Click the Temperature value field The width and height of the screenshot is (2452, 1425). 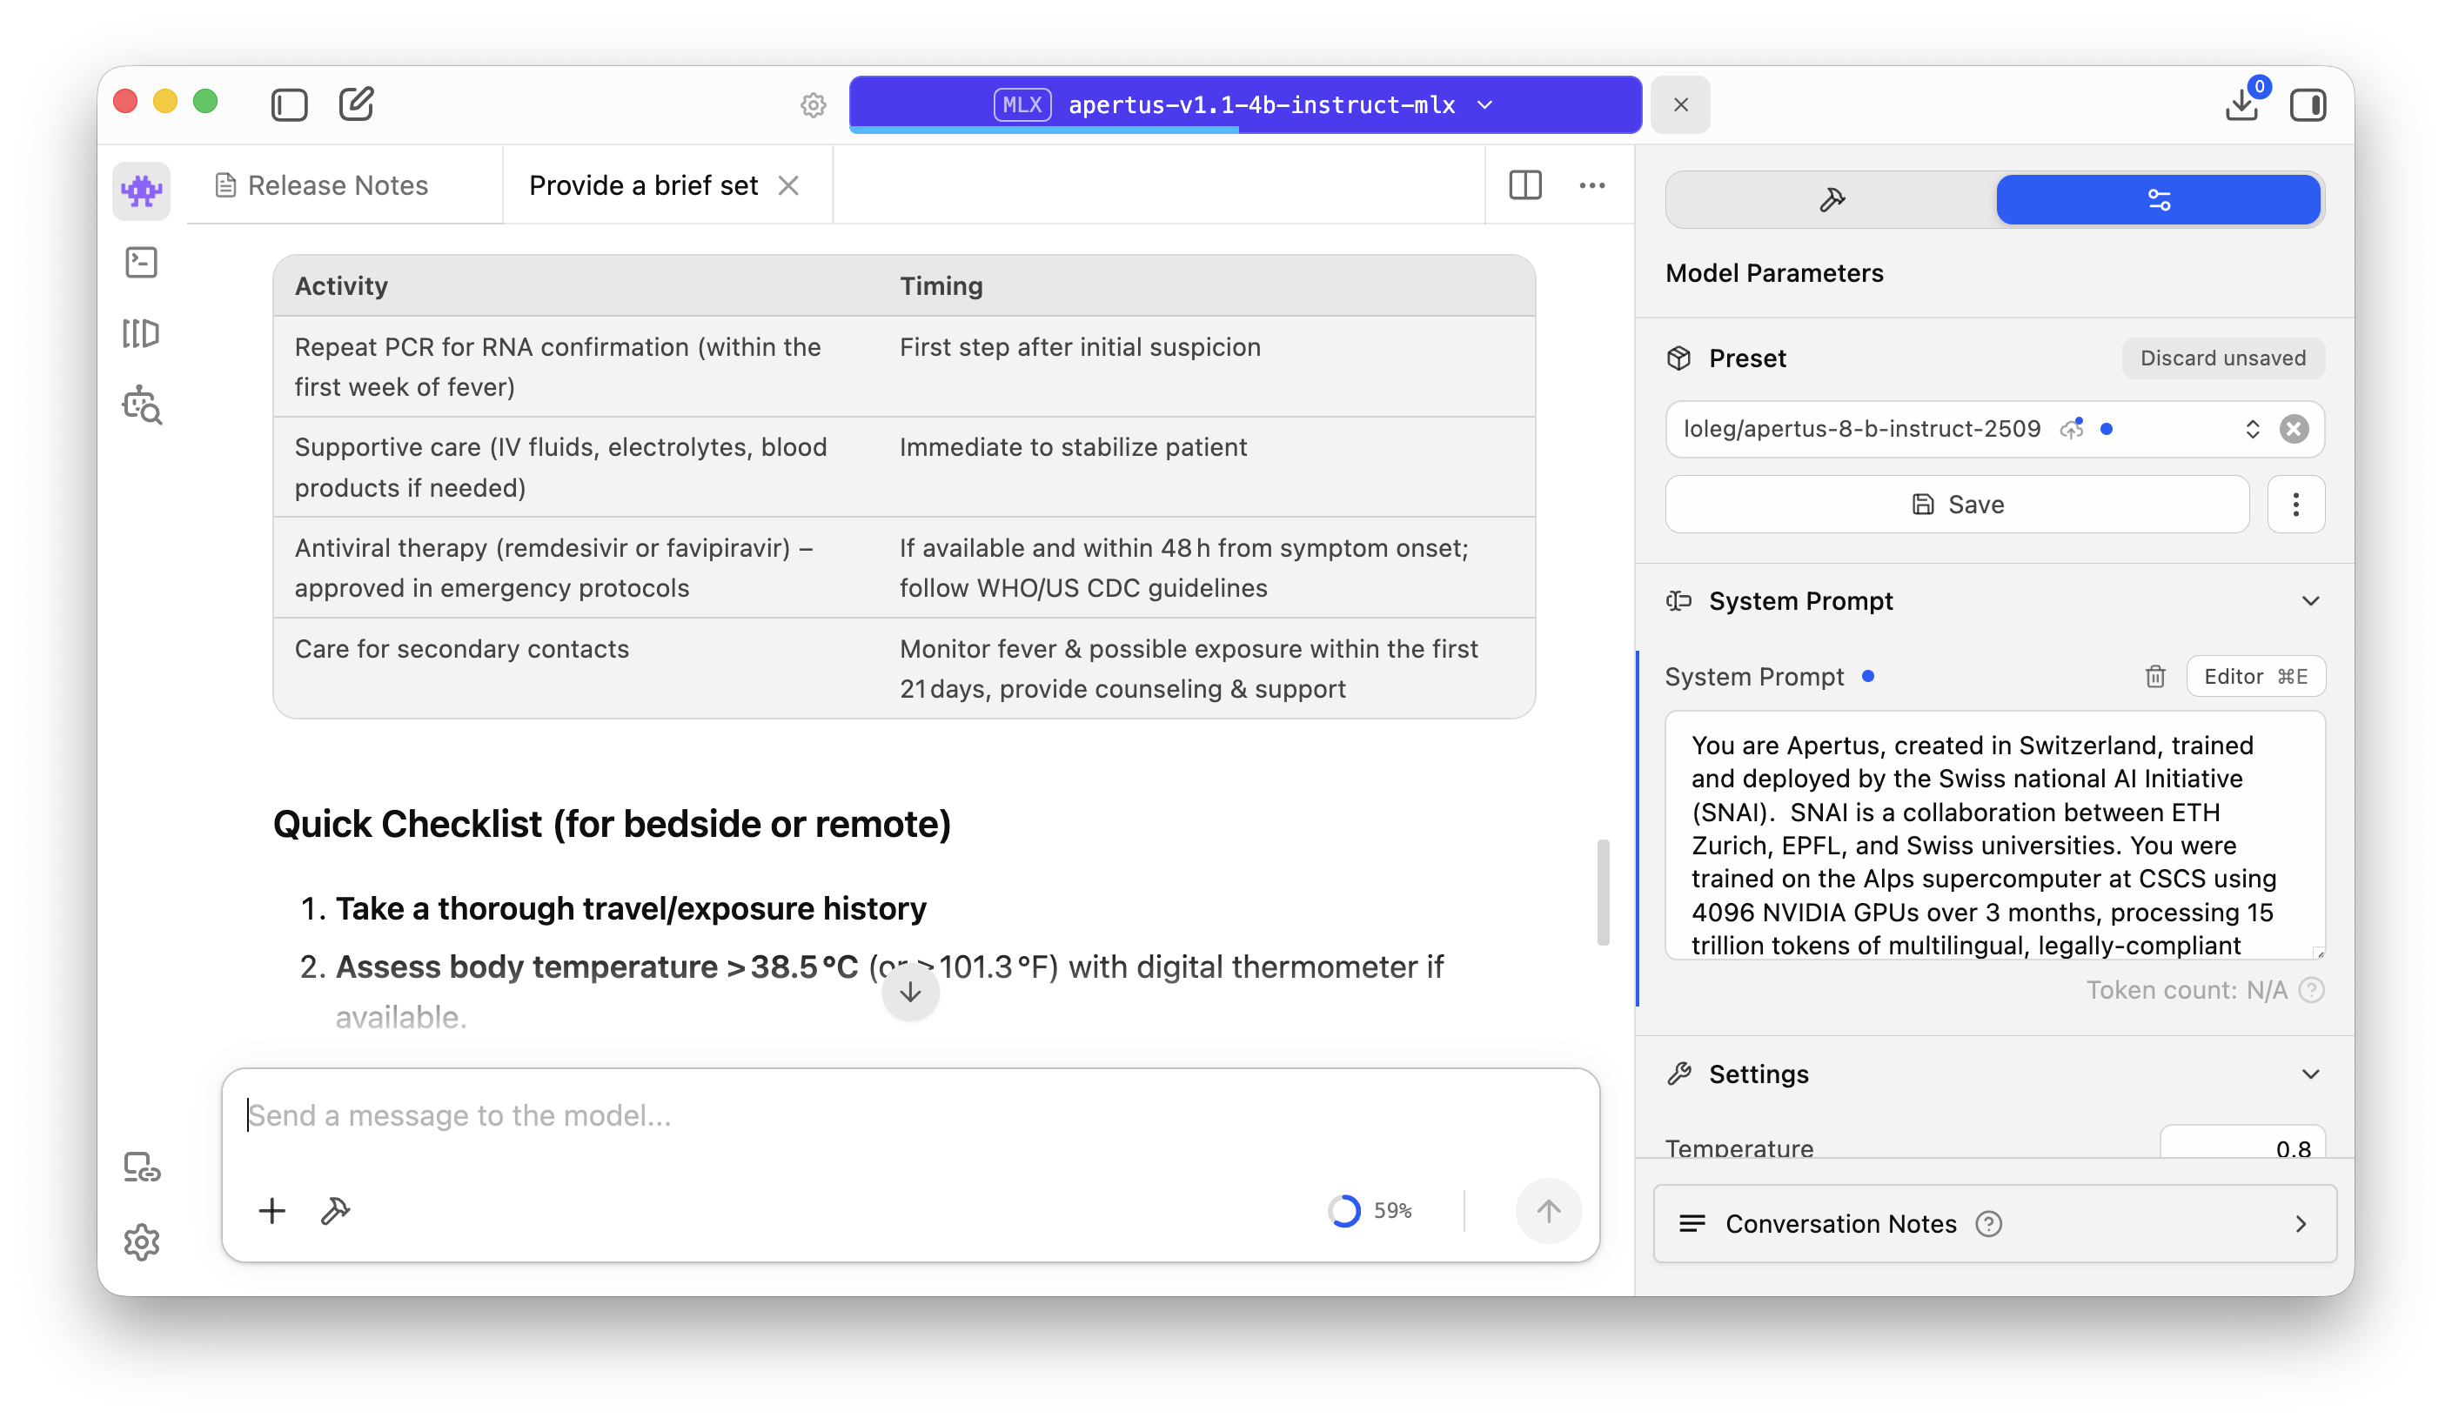(x=2241, y=1144)
